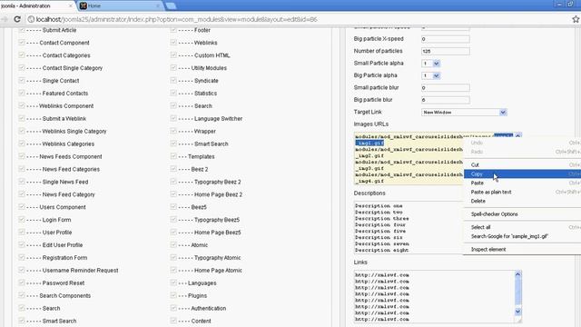This screenshot has width=581, height=327.
Task: Choose Inspect element from the context menu
Action: pos(522,249)
